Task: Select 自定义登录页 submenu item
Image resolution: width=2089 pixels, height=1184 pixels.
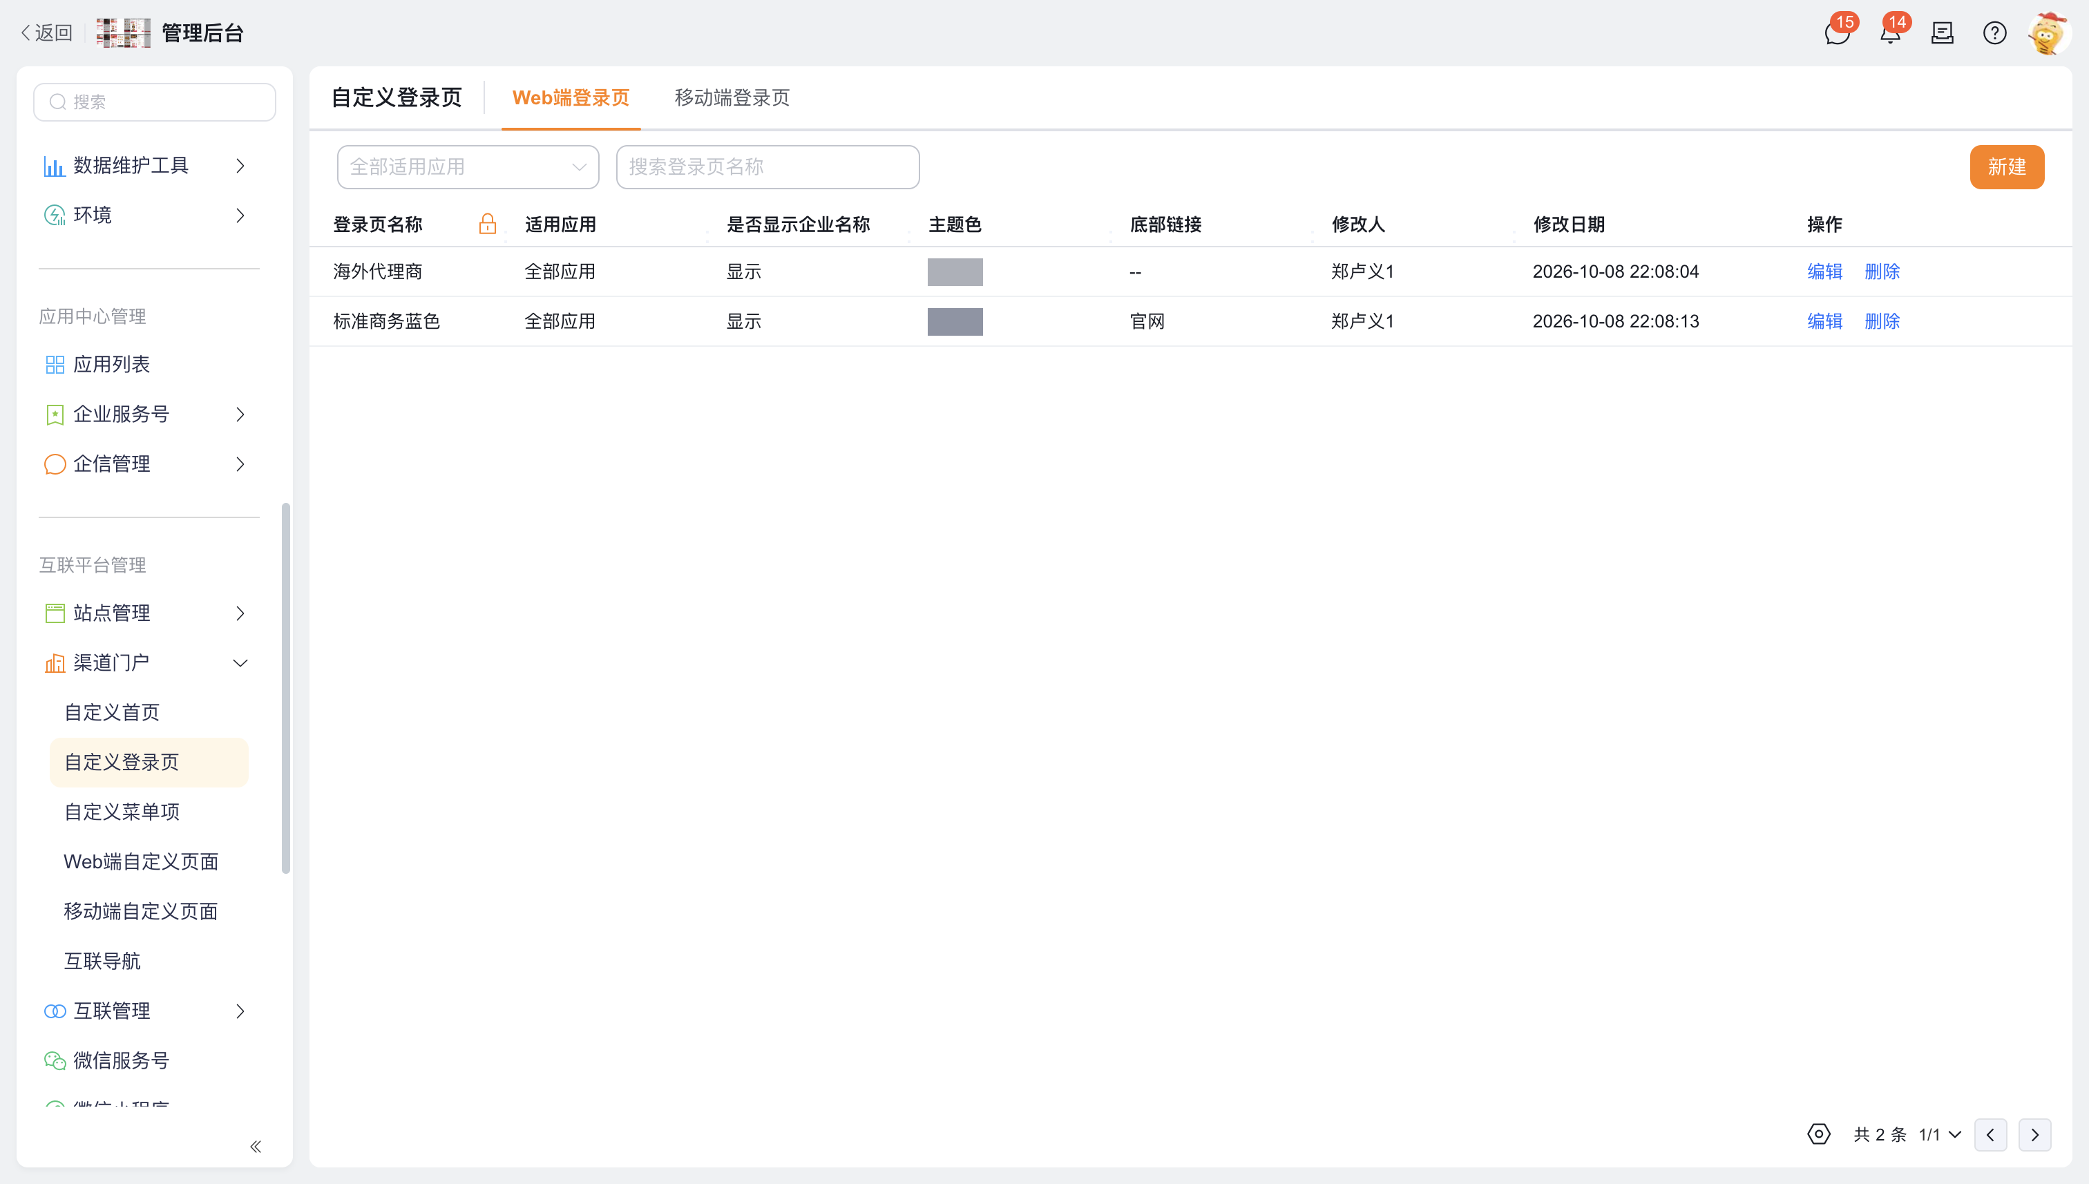Action: coord(149,762)
